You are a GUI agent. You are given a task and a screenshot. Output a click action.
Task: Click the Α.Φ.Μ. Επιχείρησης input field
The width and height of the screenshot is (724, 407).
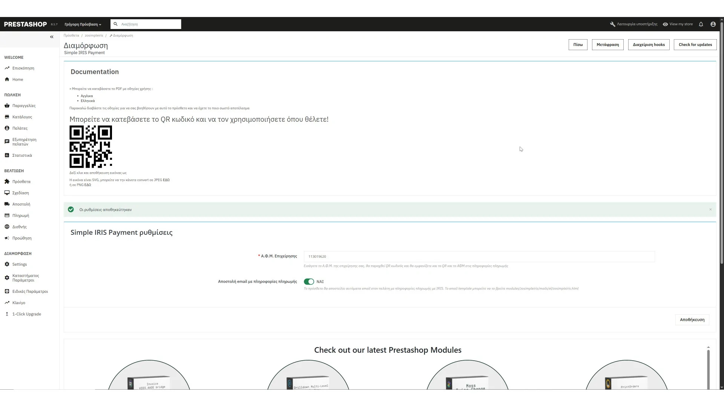(479, 257)
